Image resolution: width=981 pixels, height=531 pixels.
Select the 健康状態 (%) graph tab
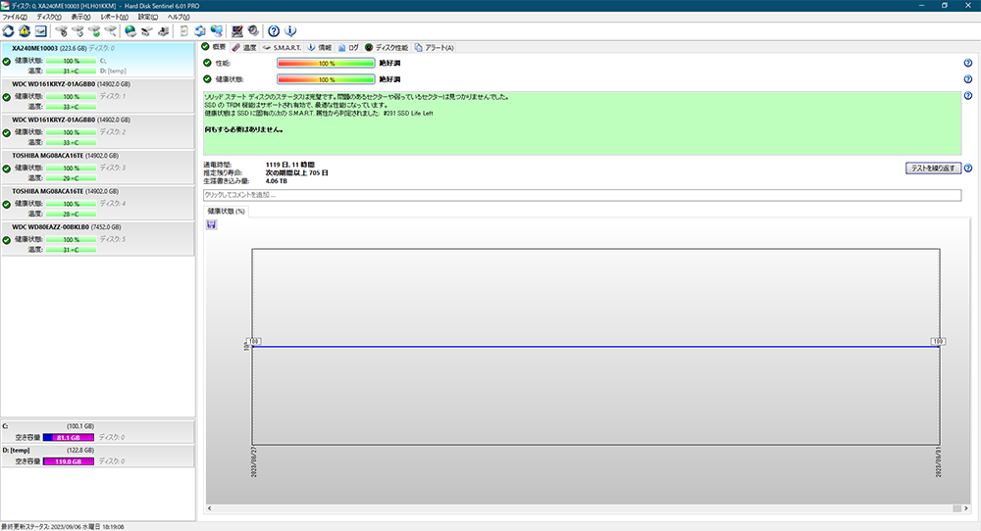pos(226,212)
